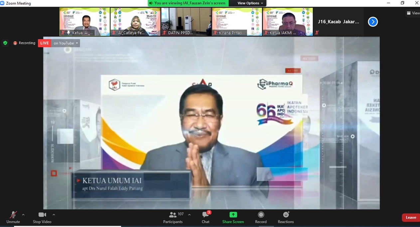Click the muted mic icon beside J16_Kacab
The image size is (420, 227).
pos(317,32)
